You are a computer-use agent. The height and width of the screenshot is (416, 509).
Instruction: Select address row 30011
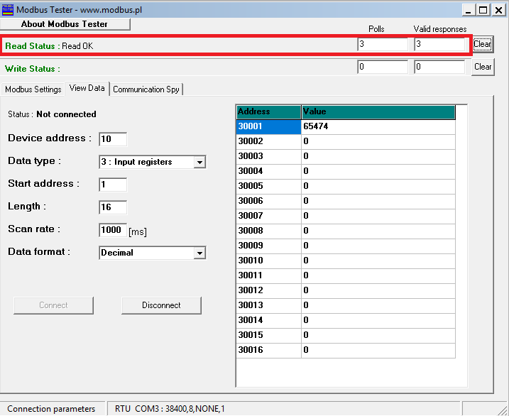pyautogui.click(x=269, y=276)
